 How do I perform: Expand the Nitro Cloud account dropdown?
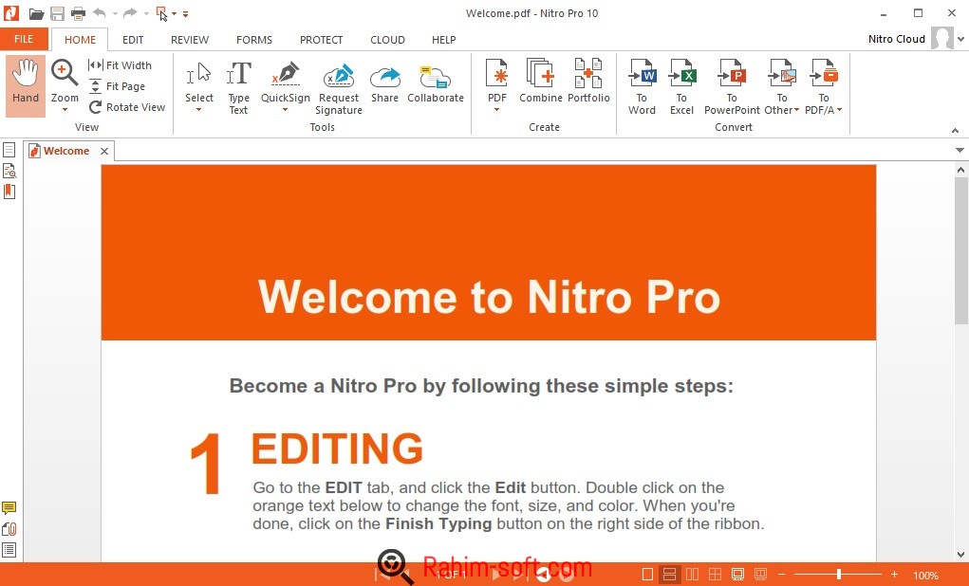pyautogui.click(x=961, y=39)
